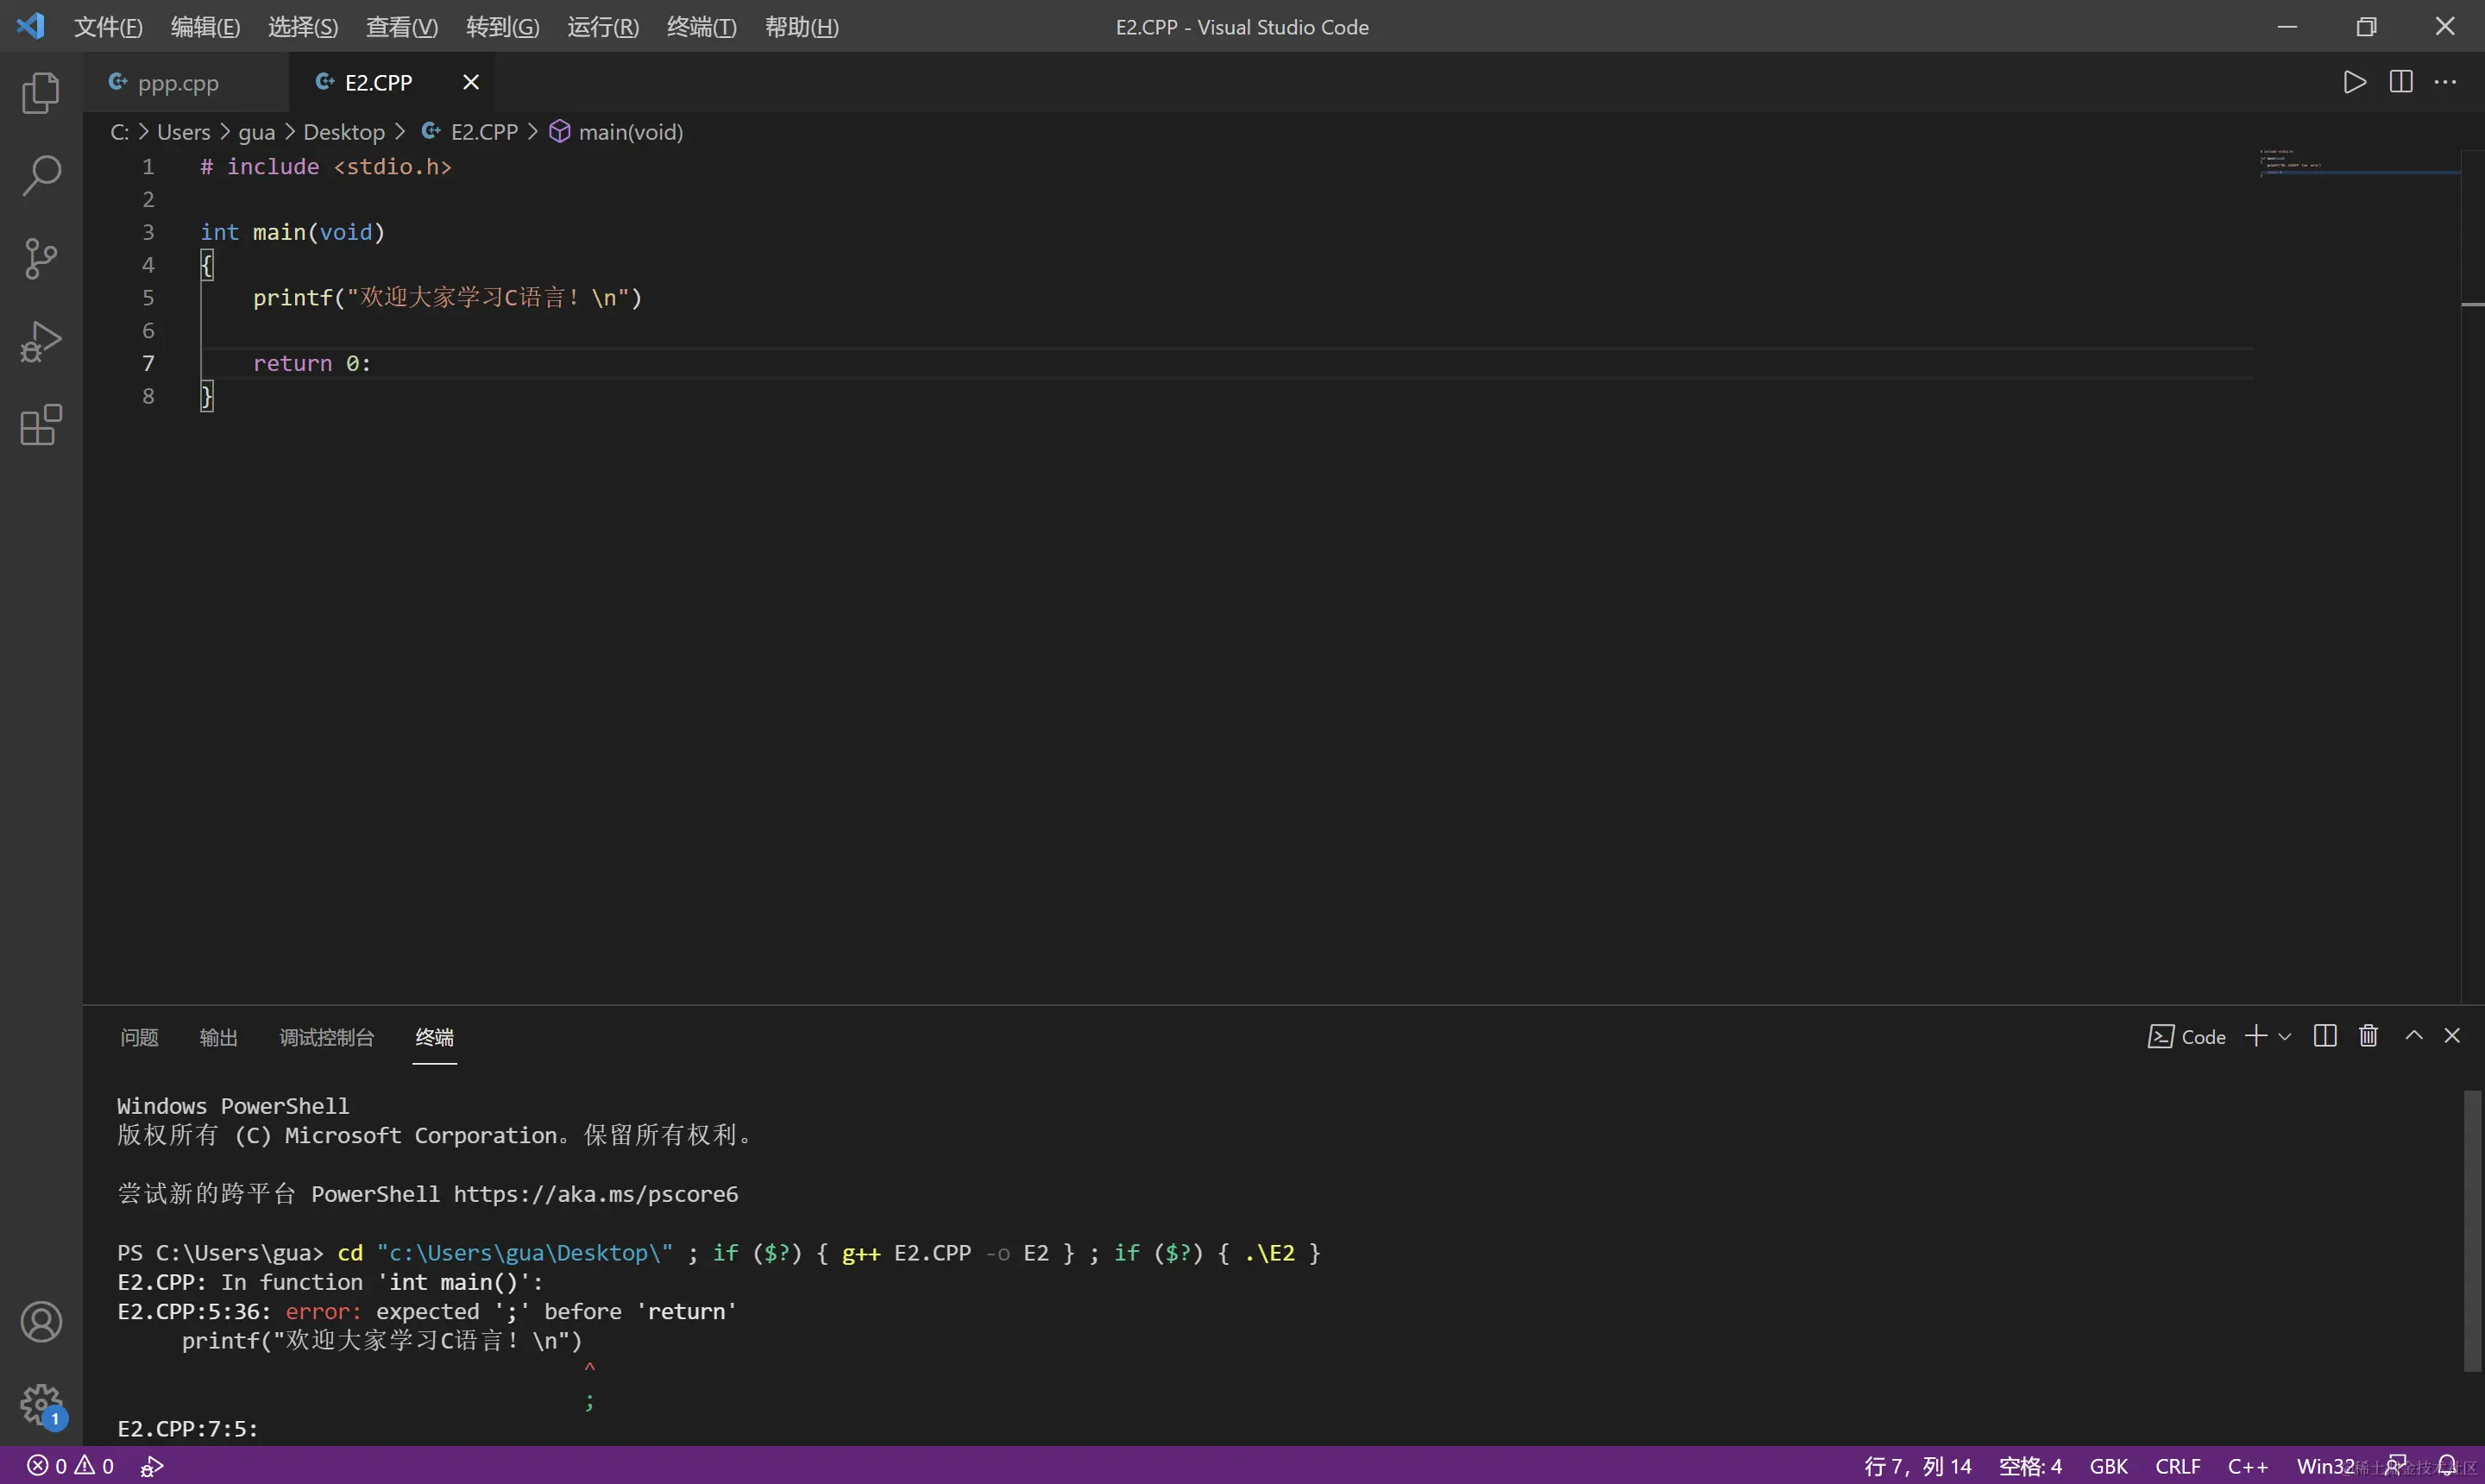
Task: Open the Accounts icon in the activity bar
Action: (41, 1322)
